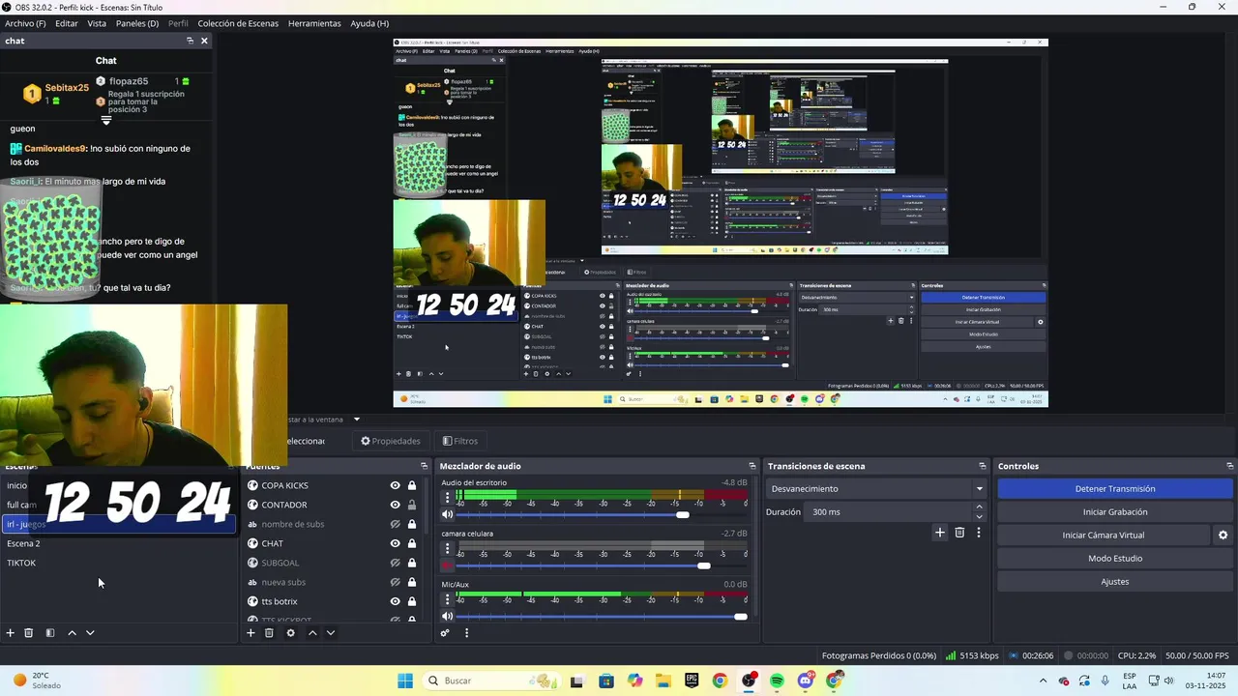The width and height of the screenshot is (1238, 696).
Task: Open Ajustes settings
Action: pos(1115,582)
